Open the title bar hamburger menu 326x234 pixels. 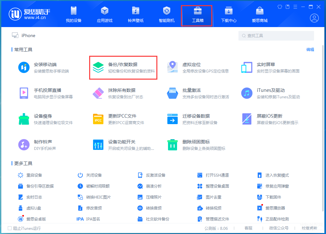pyautogui.click(x=295, y=7)
